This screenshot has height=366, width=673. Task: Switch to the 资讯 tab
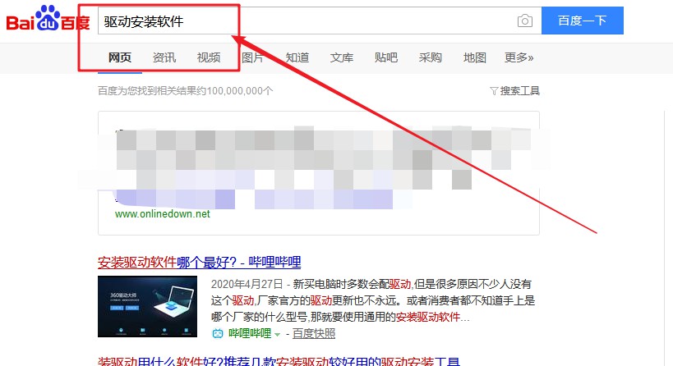pyautogui.click(x=164, y=57)
